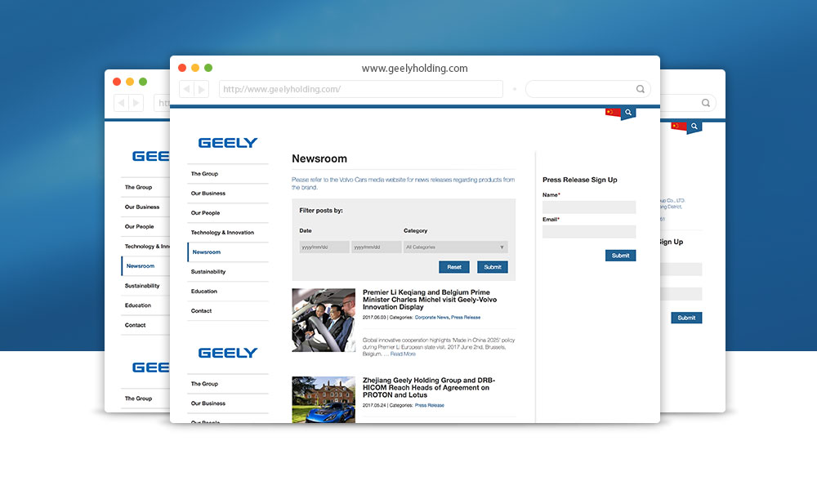This screenshot has width=817, height=490.
Task: Click the Read More link
Action: (x=403, y=354)
